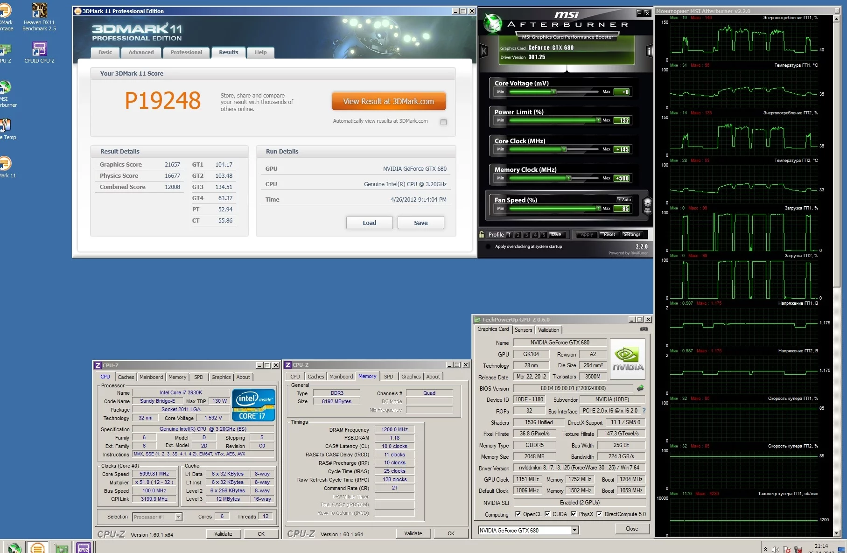Screen dimensions: 847x553
Task: Open the Validation tab in GPU-Z
Action: 548,330
